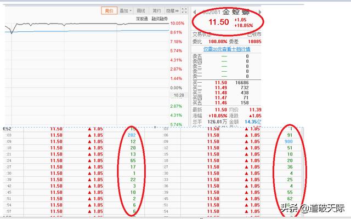351x219 pixels.
Task: Select tick volume 25
Action: (290, 180)
